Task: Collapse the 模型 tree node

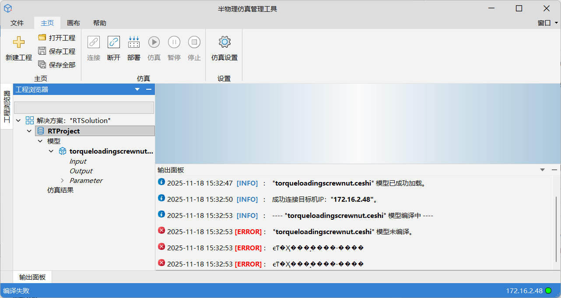Action: pos(40,141)
